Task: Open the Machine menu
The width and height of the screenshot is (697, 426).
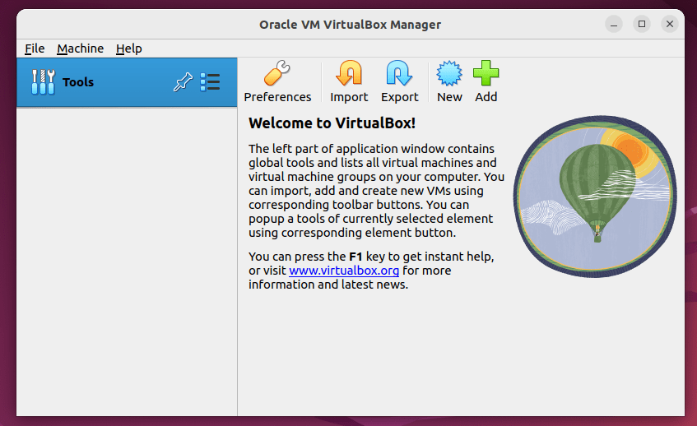Action: coord(80,49)
